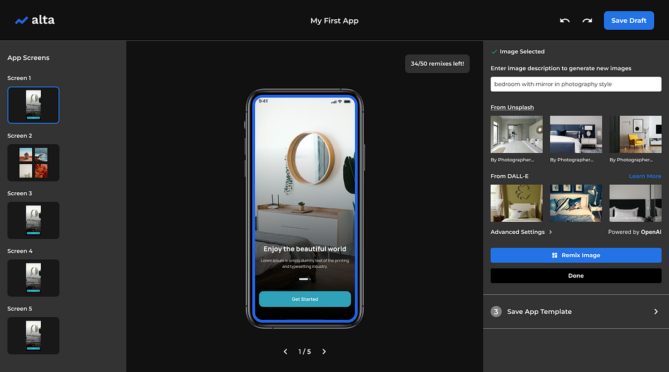
Task: Undo the last change with the undo arrow
Action: [x=564, y=20]
